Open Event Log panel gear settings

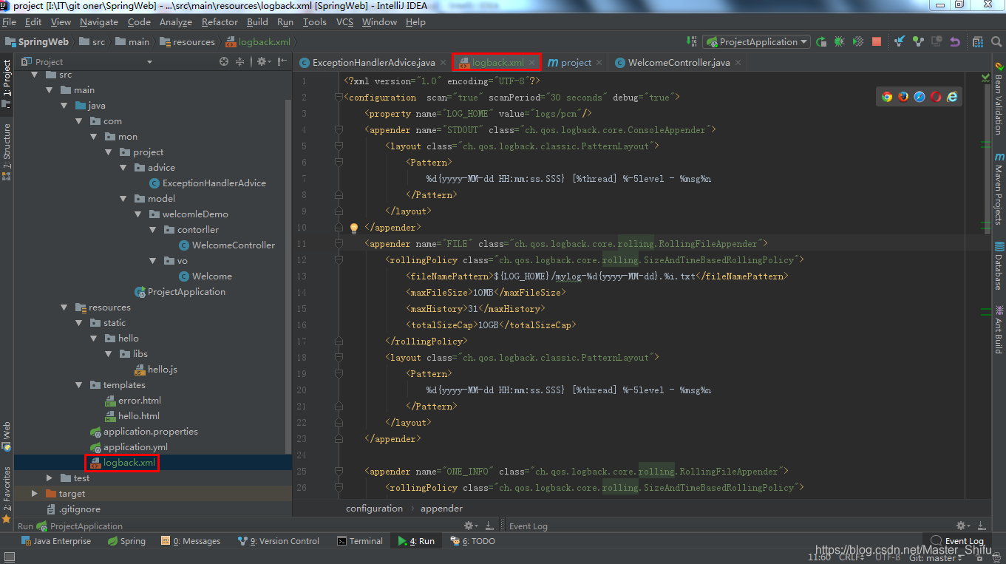964,526
